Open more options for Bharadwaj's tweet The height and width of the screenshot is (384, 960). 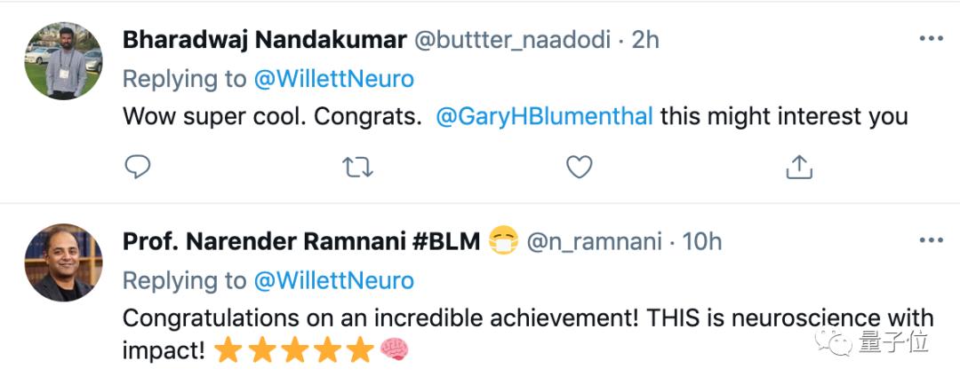pyautogui.click(x=931, y=39)
